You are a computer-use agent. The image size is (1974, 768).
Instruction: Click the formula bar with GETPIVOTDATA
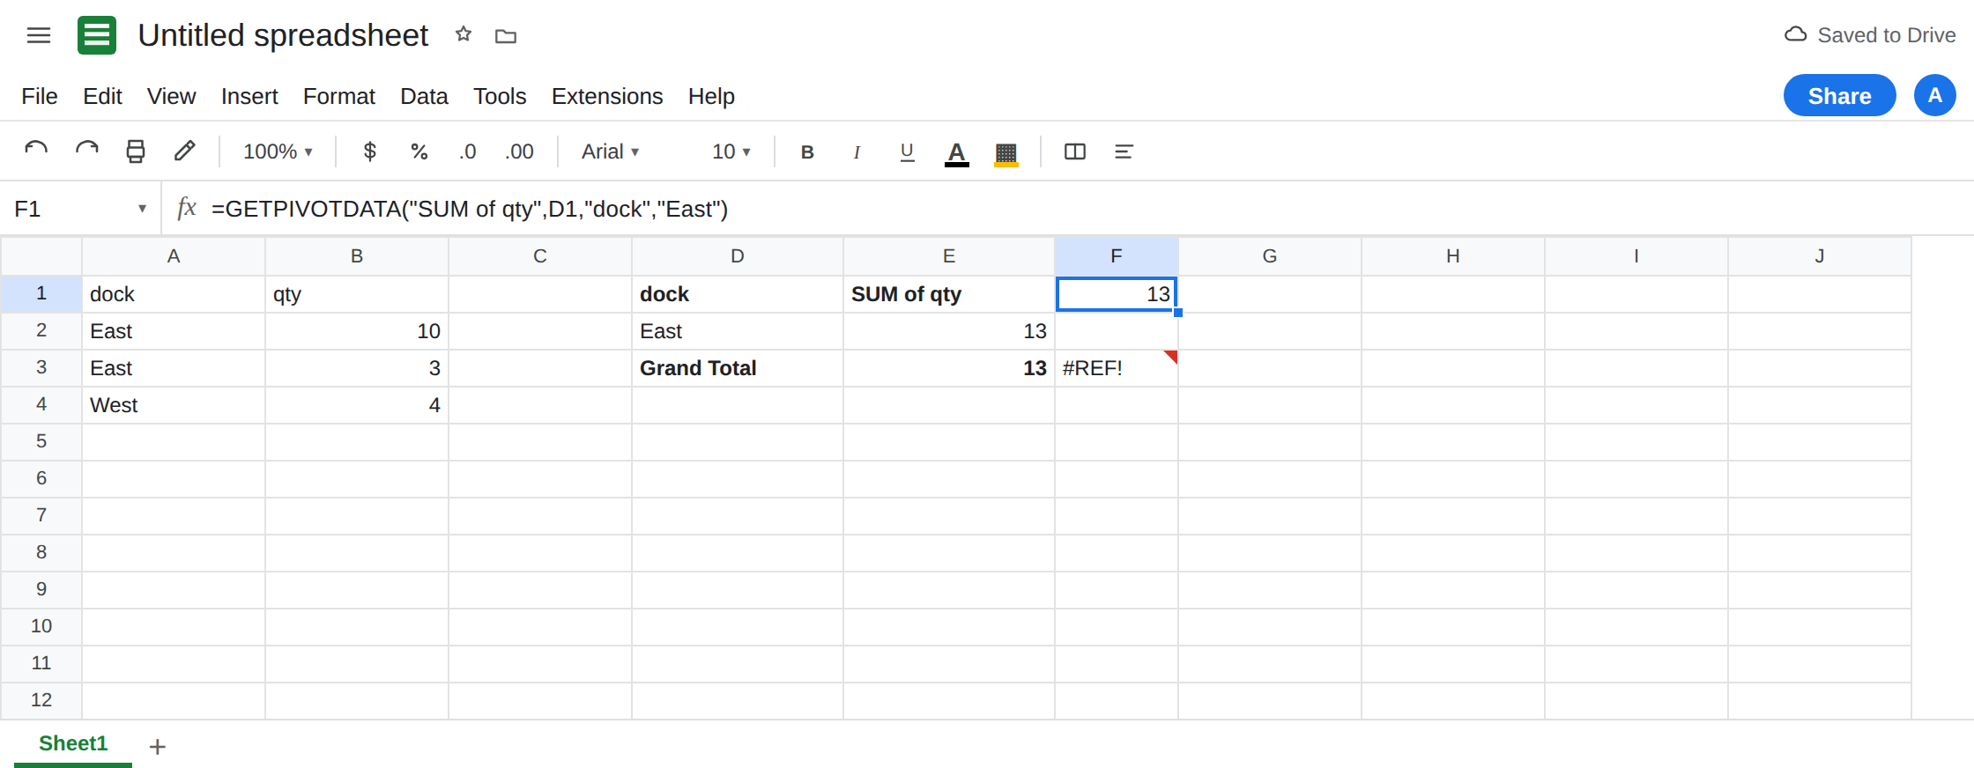coord(1084,209)
